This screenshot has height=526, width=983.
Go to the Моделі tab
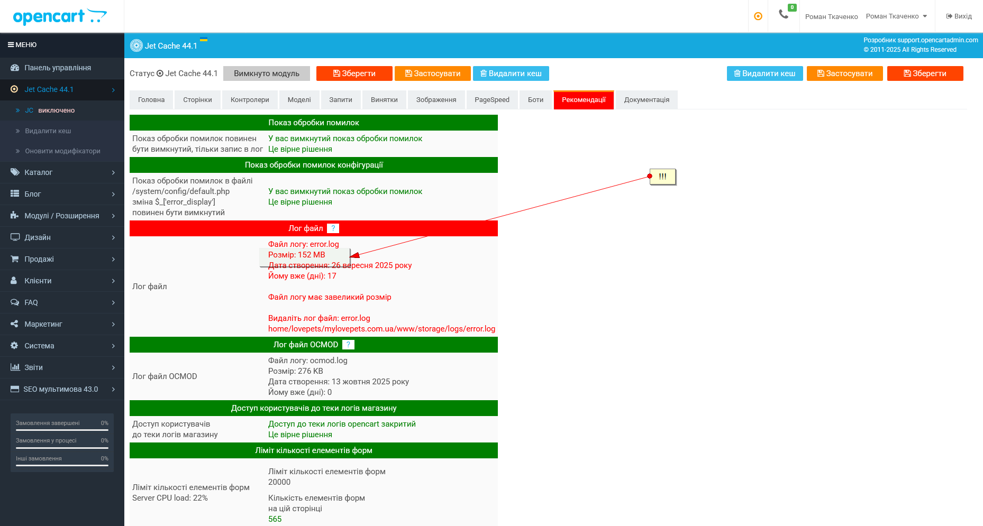299,100
